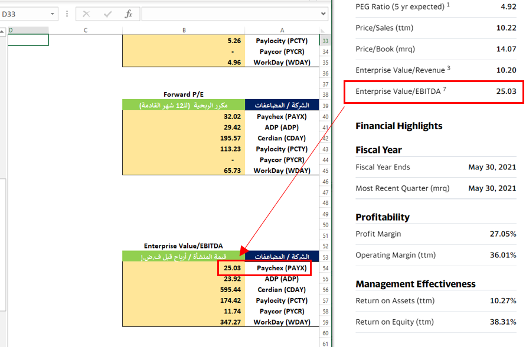Select row 33 header
526x347 pixels.
pyautogui.click(x=325, y=41)
